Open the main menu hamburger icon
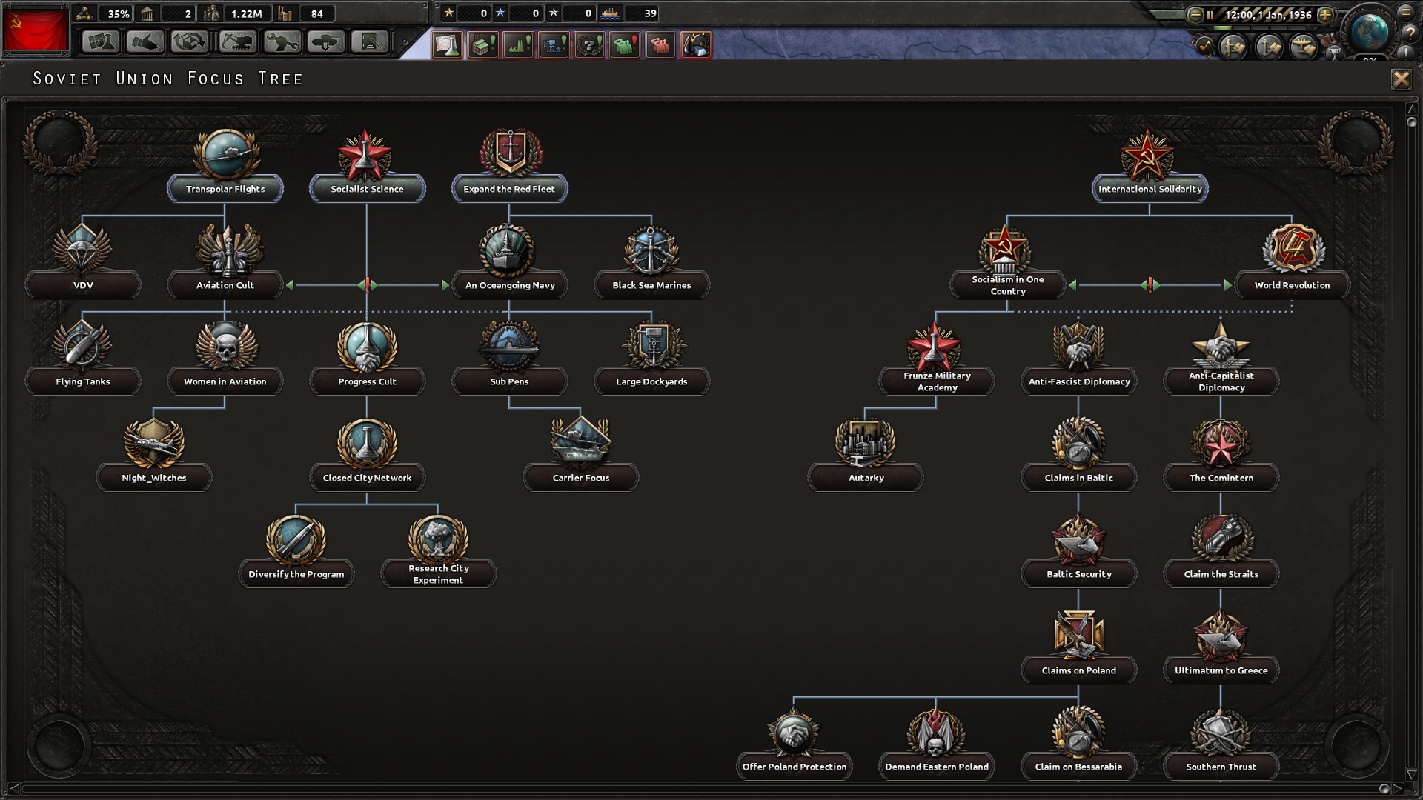This screenshot has width=1423, height=800. click(1406, 13)
